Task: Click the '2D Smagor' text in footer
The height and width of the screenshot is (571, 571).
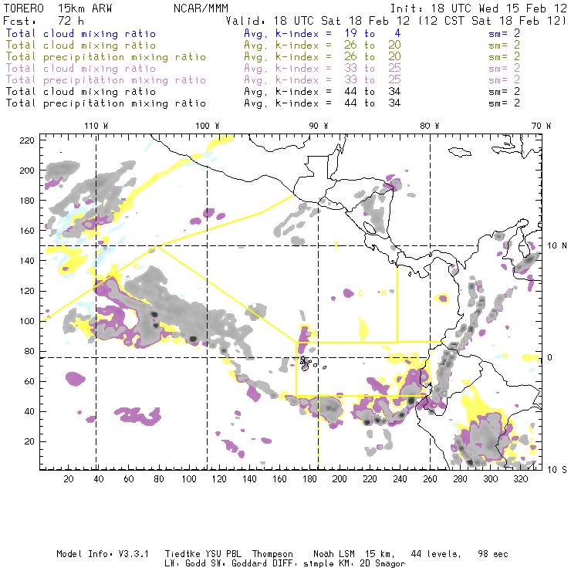Action: (383, 564)
